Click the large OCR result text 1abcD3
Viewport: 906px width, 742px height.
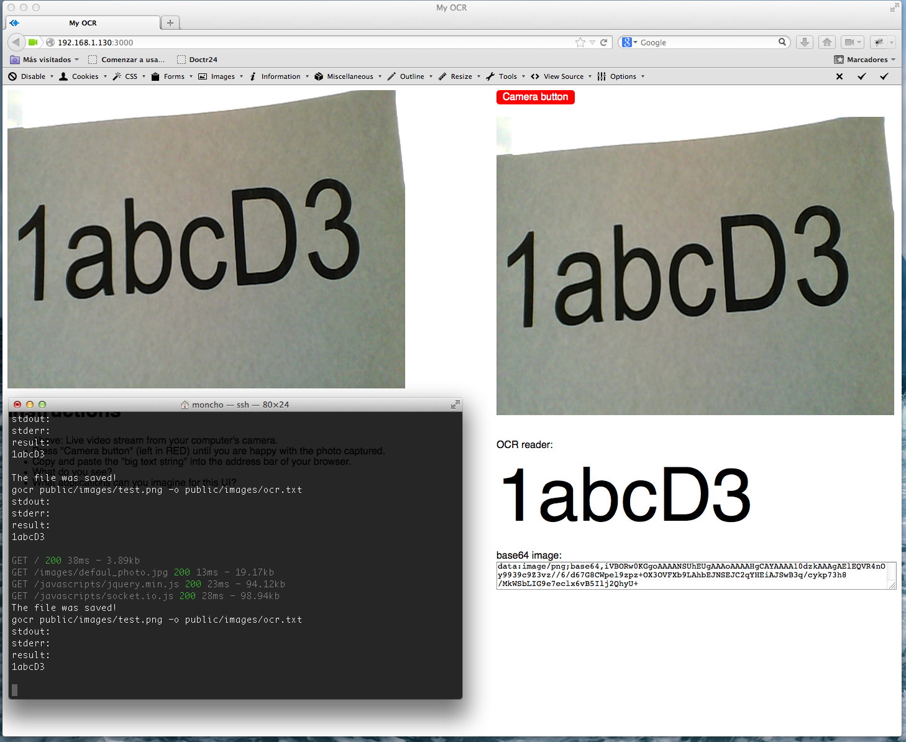[626, 495]
